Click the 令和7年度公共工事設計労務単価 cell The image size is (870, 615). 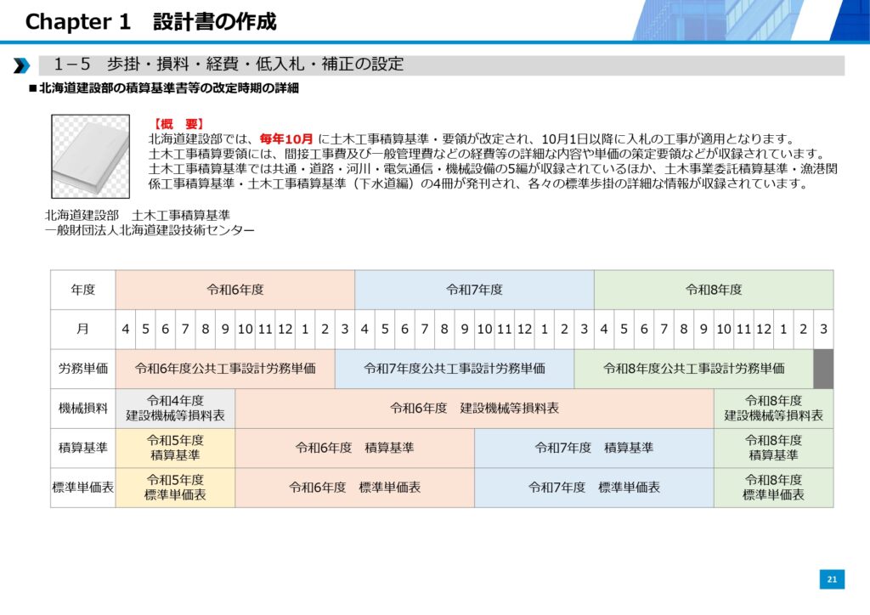click(455, 369)
